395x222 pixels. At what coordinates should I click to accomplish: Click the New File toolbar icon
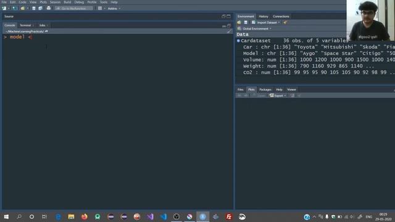[4, 8]
